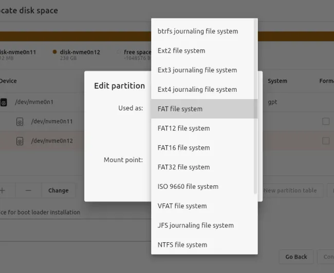
Task: Select btrfs journaling file system option
Action: pyautogui.click(x=198, y=31)
